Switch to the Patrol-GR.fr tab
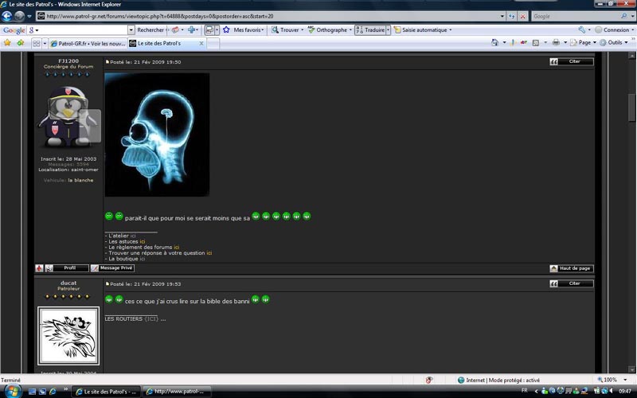The image size is (637, 398). 88,44
